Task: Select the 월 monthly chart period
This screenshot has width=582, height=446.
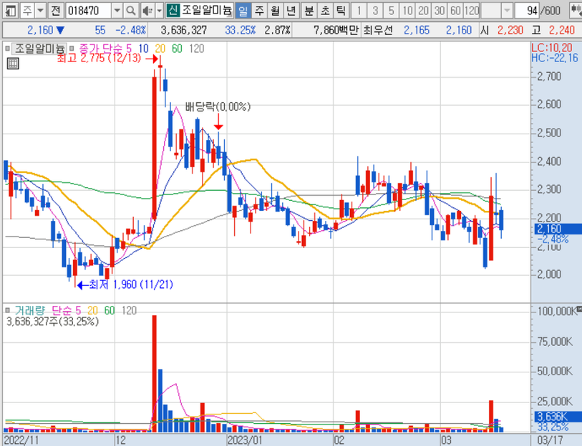Action: pos(275,11)
